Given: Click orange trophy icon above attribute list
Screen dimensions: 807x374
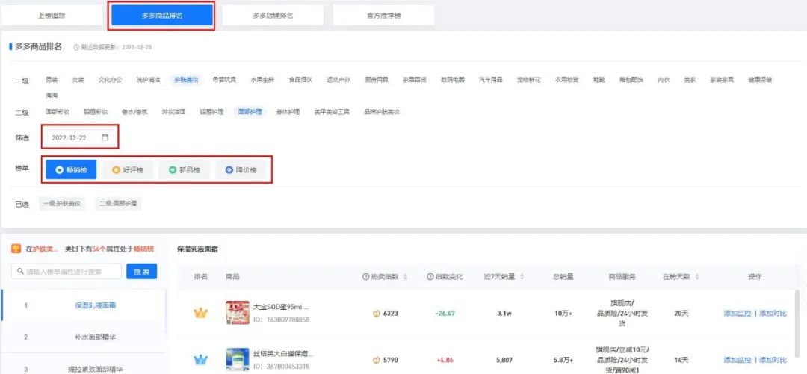Looking at the screenshot, I should 16,249.
